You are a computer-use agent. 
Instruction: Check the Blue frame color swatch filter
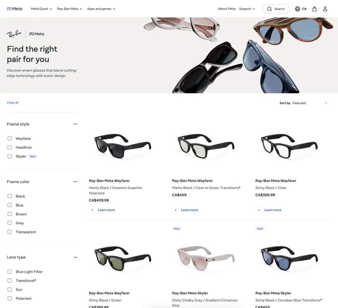tap(9, 205)
